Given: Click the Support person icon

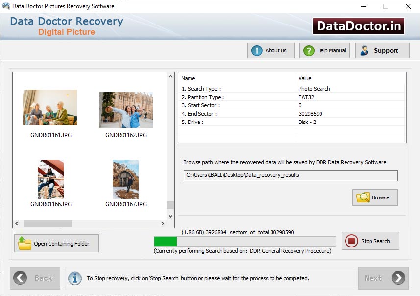Looking at the screenshot, I should [x=365, y=50].
